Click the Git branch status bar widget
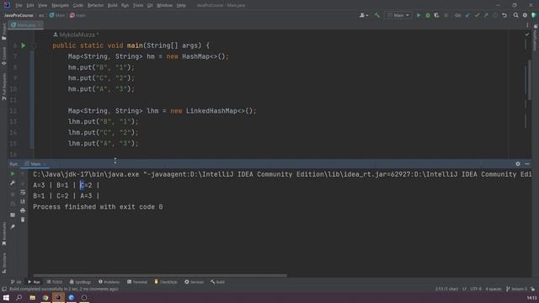 (516, 289)
